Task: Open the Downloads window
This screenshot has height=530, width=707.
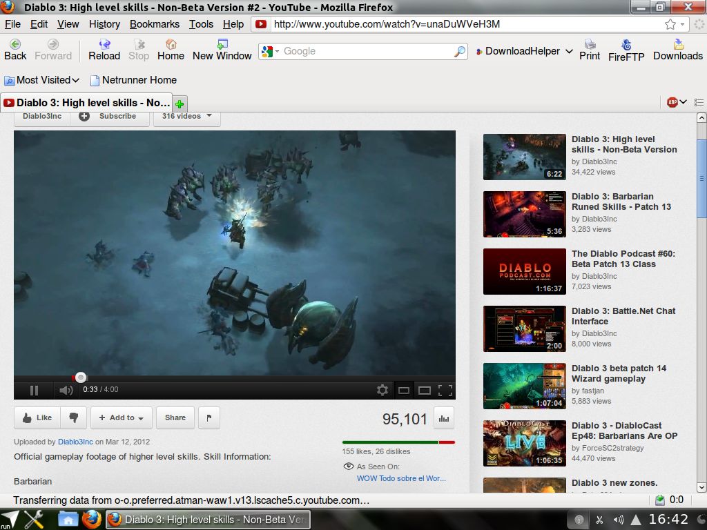Action: click(x=678, y=50)
